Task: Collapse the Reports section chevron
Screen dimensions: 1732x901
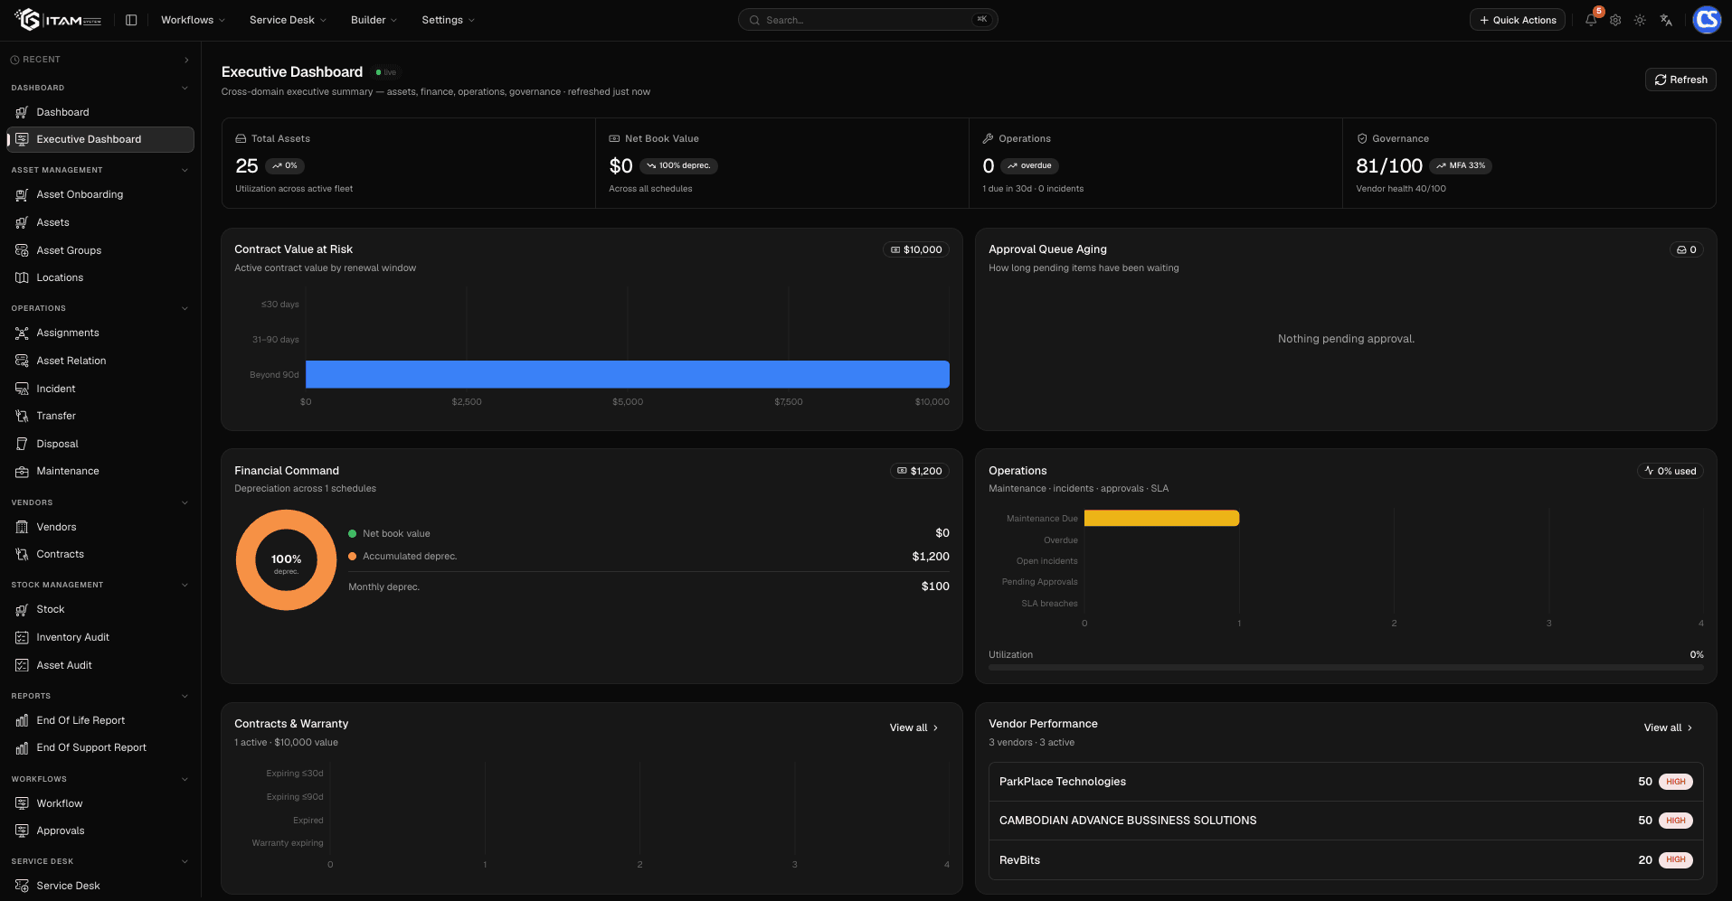Action: 185,696
